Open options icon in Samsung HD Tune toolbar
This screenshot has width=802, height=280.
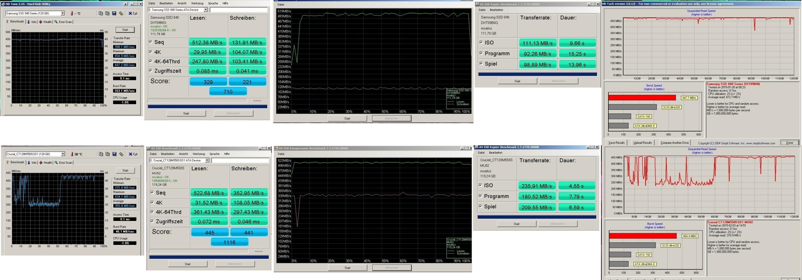[x=121, y=13]
